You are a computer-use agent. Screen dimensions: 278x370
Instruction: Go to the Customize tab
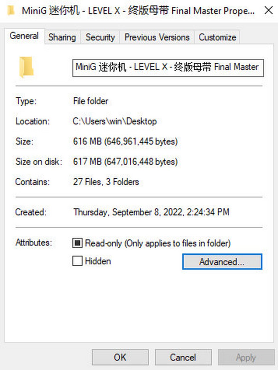217,37
